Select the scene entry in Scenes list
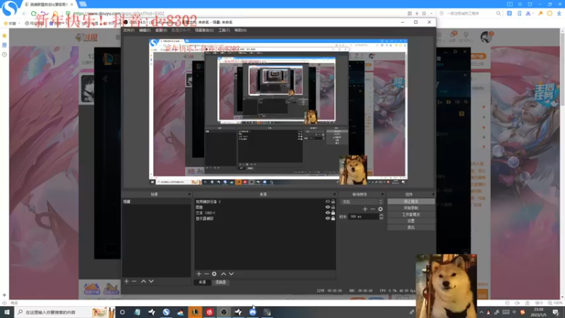 [156, 201]
